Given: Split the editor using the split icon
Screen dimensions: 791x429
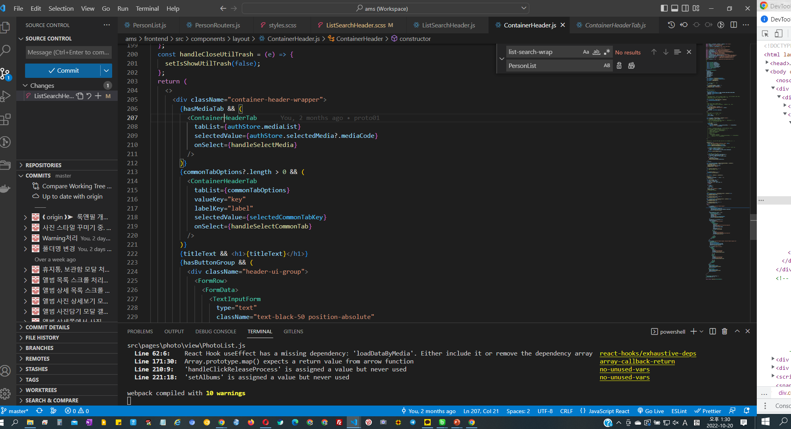Looking at the screenshot, I should coord(734,25).
